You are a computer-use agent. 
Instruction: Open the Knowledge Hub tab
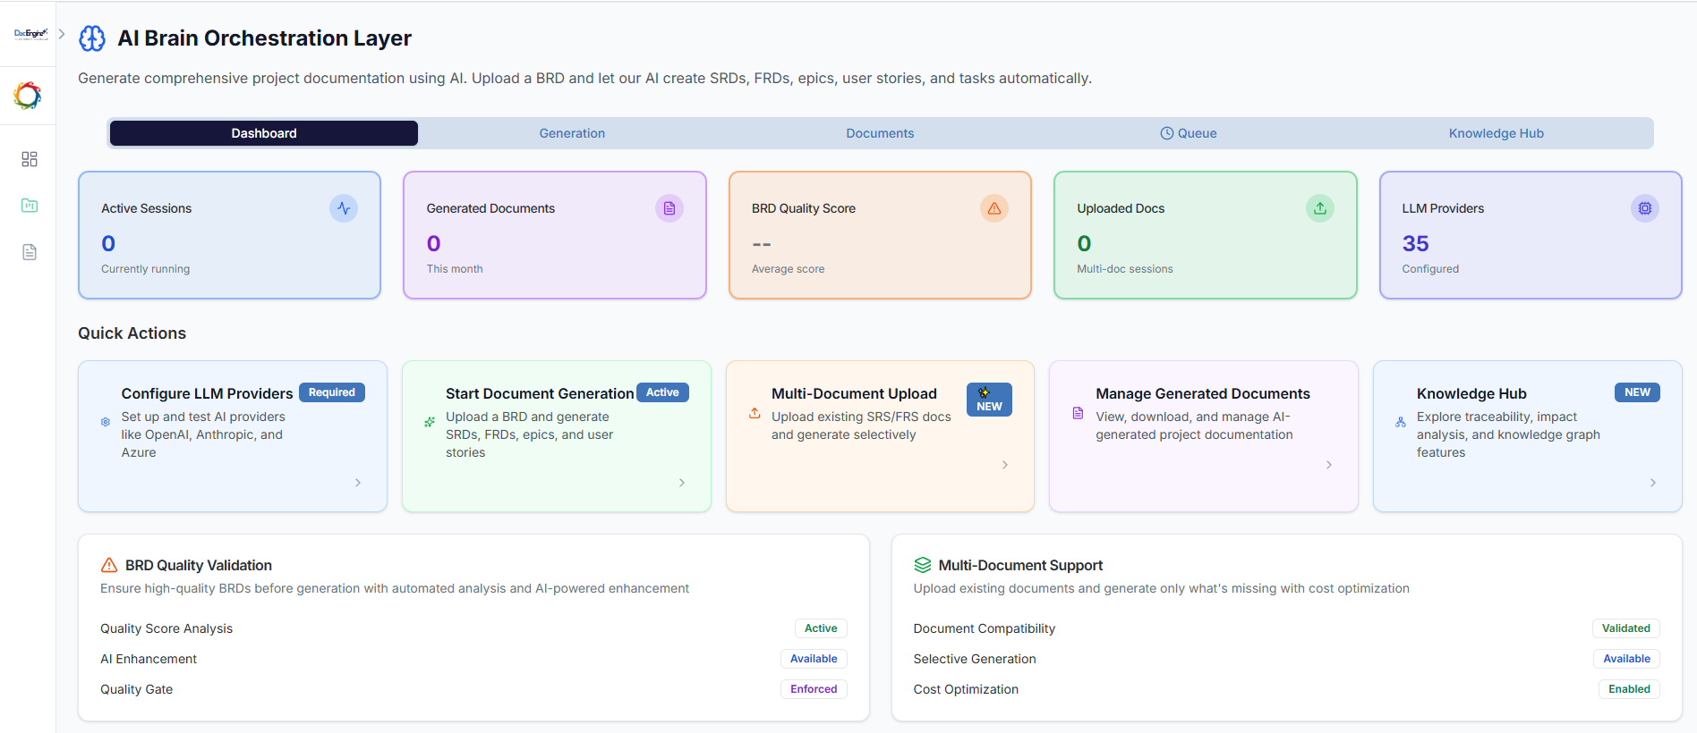coord(1497,133)
